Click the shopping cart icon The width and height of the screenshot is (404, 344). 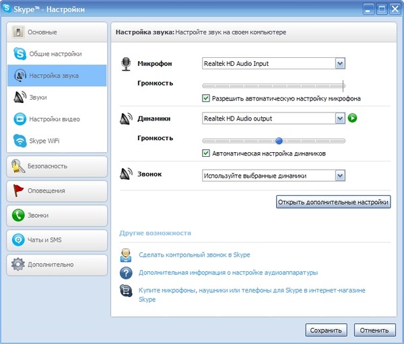point(126,291)
